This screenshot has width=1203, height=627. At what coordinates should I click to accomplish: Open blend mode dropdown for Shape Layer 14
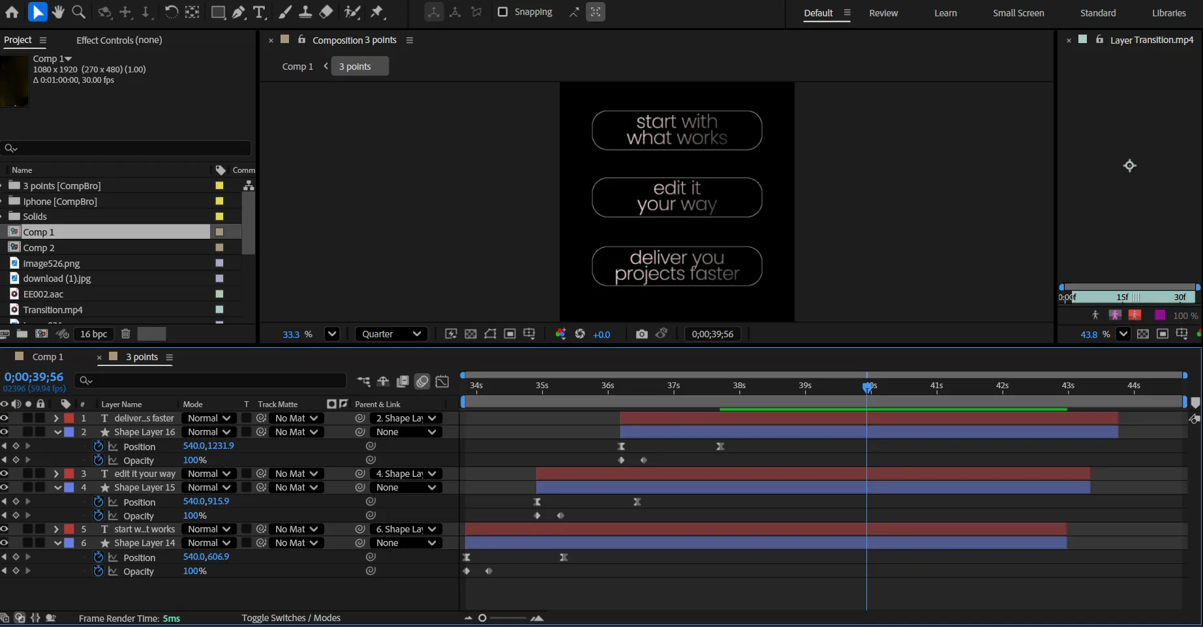point(209,543)
